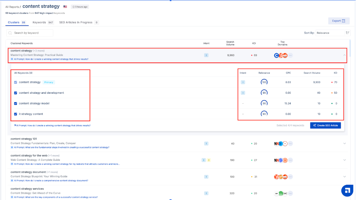Click the commercial intent badge for web cluster

coord(209,160)
